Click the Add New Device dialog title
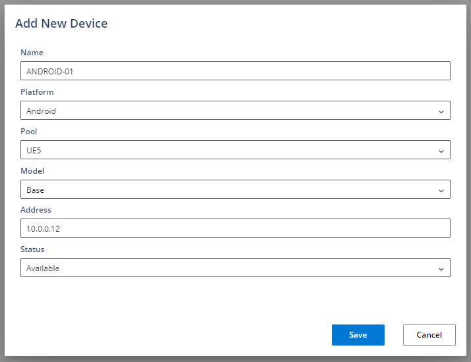Viewport: 471px width, 362px height. [x=61, y=24]
